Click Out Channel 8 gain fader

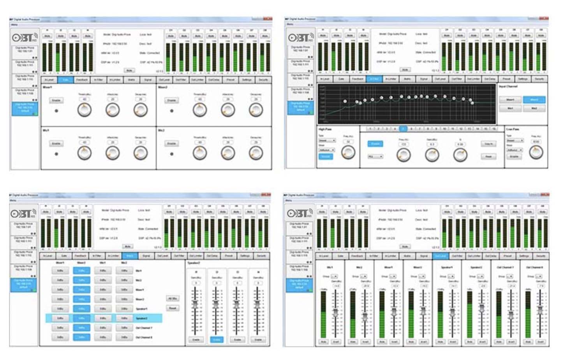tap(540, 310)
